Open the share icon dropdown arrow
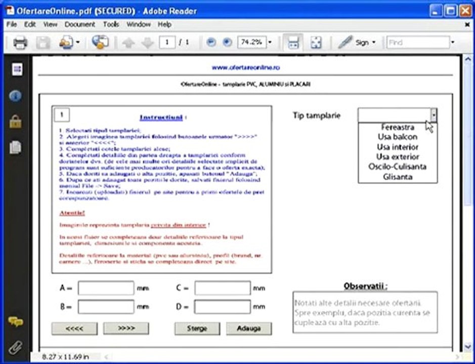The height and width of the screenshot is (364, 475). pos(78,42)
